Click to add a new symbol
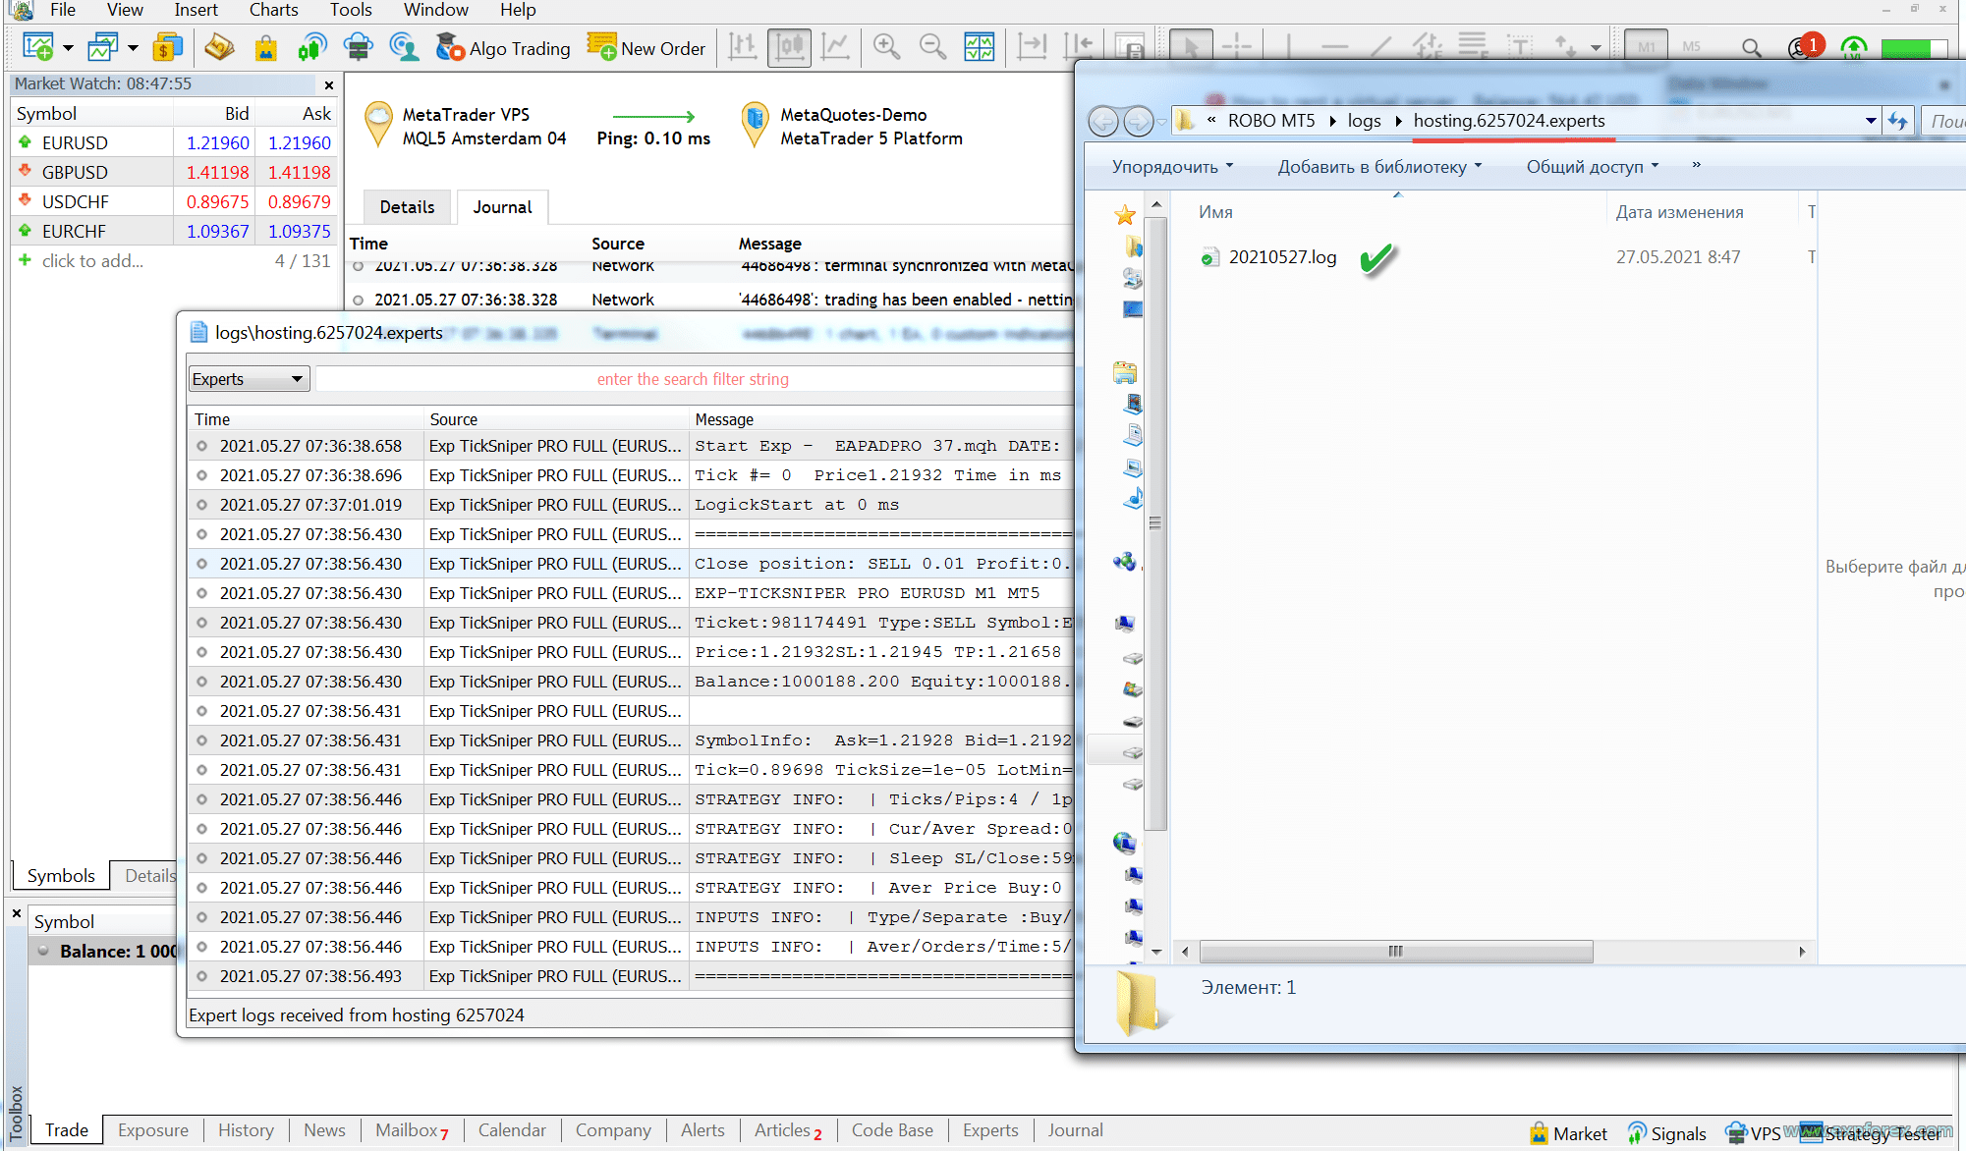The width and height of the screenshot is (1966, 1151). click(x=92, y=260)
